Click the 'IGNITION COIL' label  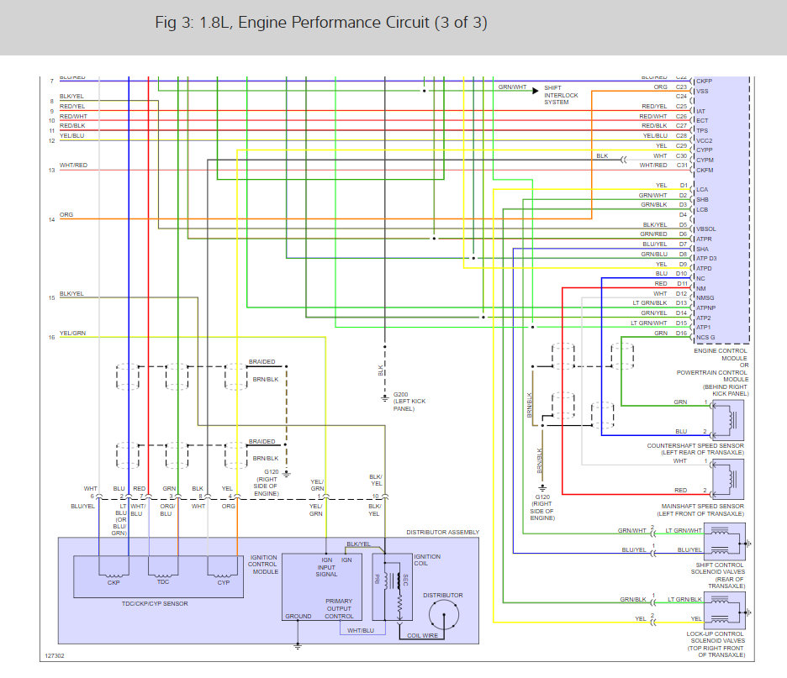tap(427, 560)
